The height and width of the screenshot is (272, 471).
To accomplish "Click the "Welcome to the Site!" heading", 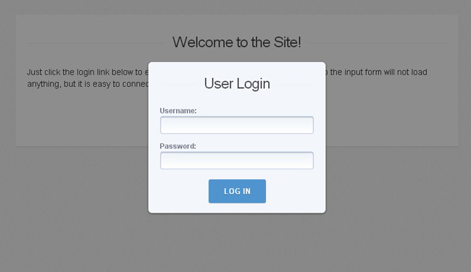I will (237, 42).
